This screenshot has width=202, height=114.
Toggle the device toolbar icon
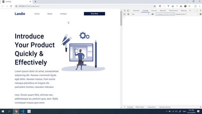(x=128, y=10)
